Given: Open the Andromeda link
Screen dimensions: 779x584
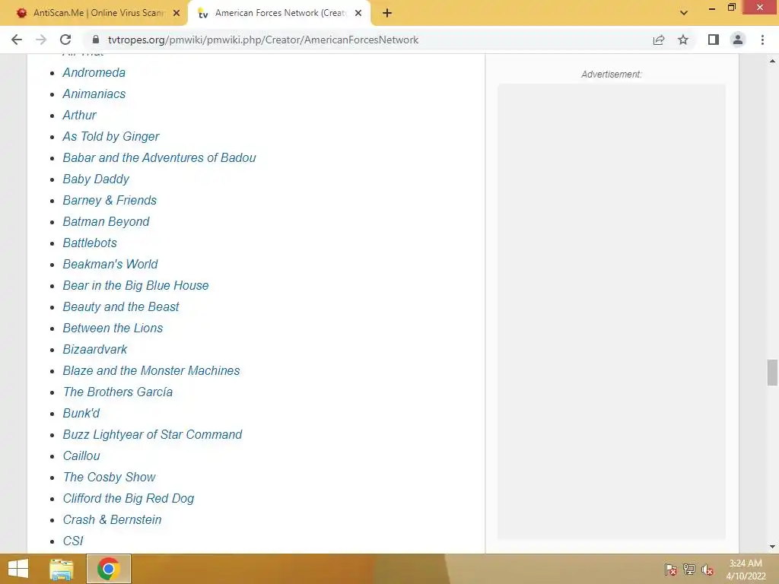Looking at the screenshot, I should [x=94, y=72].
